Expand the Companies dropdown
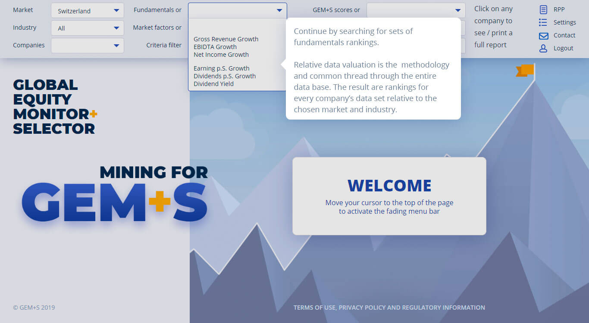The width and height of the screenshot is (589, 323). coord(88,46)
